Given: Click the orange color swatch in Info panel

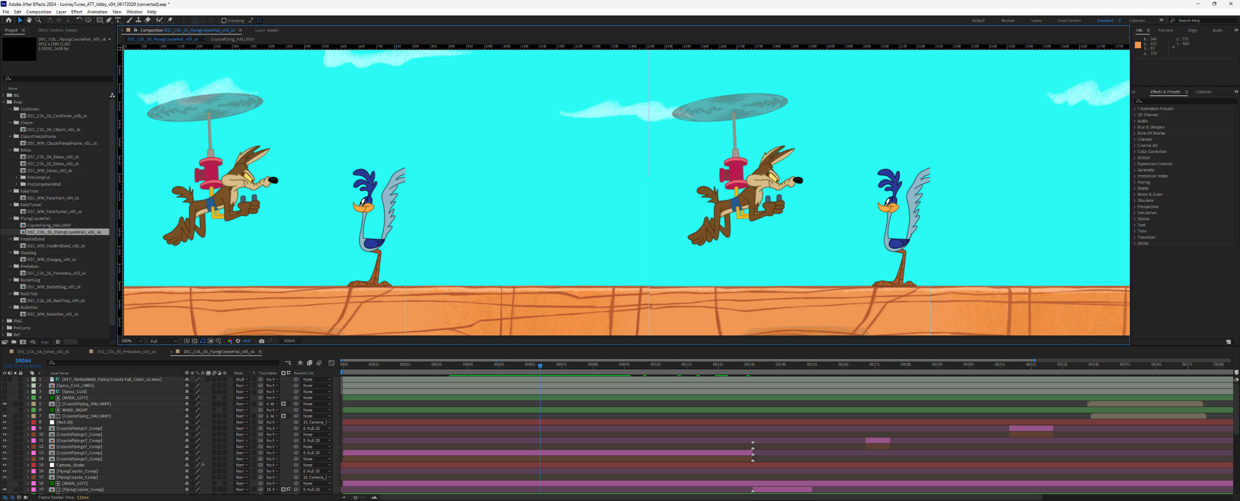Looking at the screenshot, I should (x=1138, y=45).
